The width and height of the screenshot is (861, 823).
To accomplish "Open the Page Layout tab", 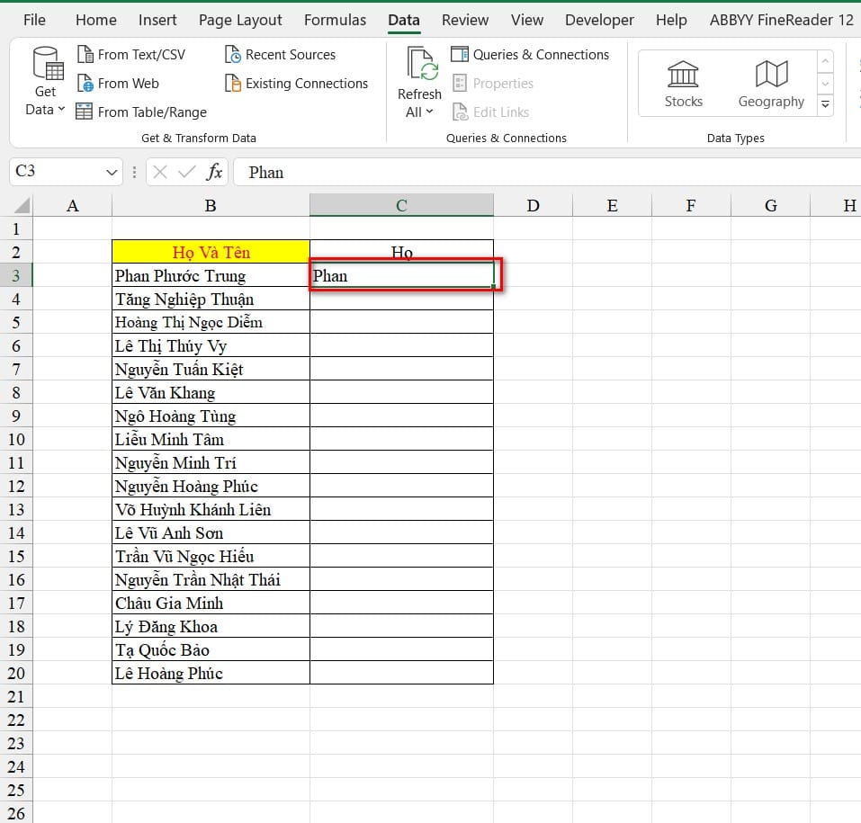I will pyautogui.click(x=240, y=20).
